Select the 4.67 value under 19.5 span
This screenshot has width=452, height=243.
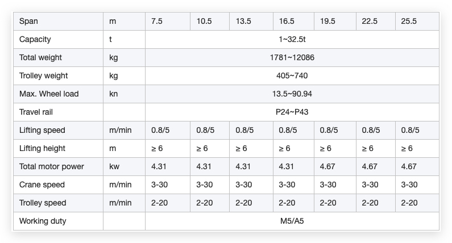click(327, 166)
